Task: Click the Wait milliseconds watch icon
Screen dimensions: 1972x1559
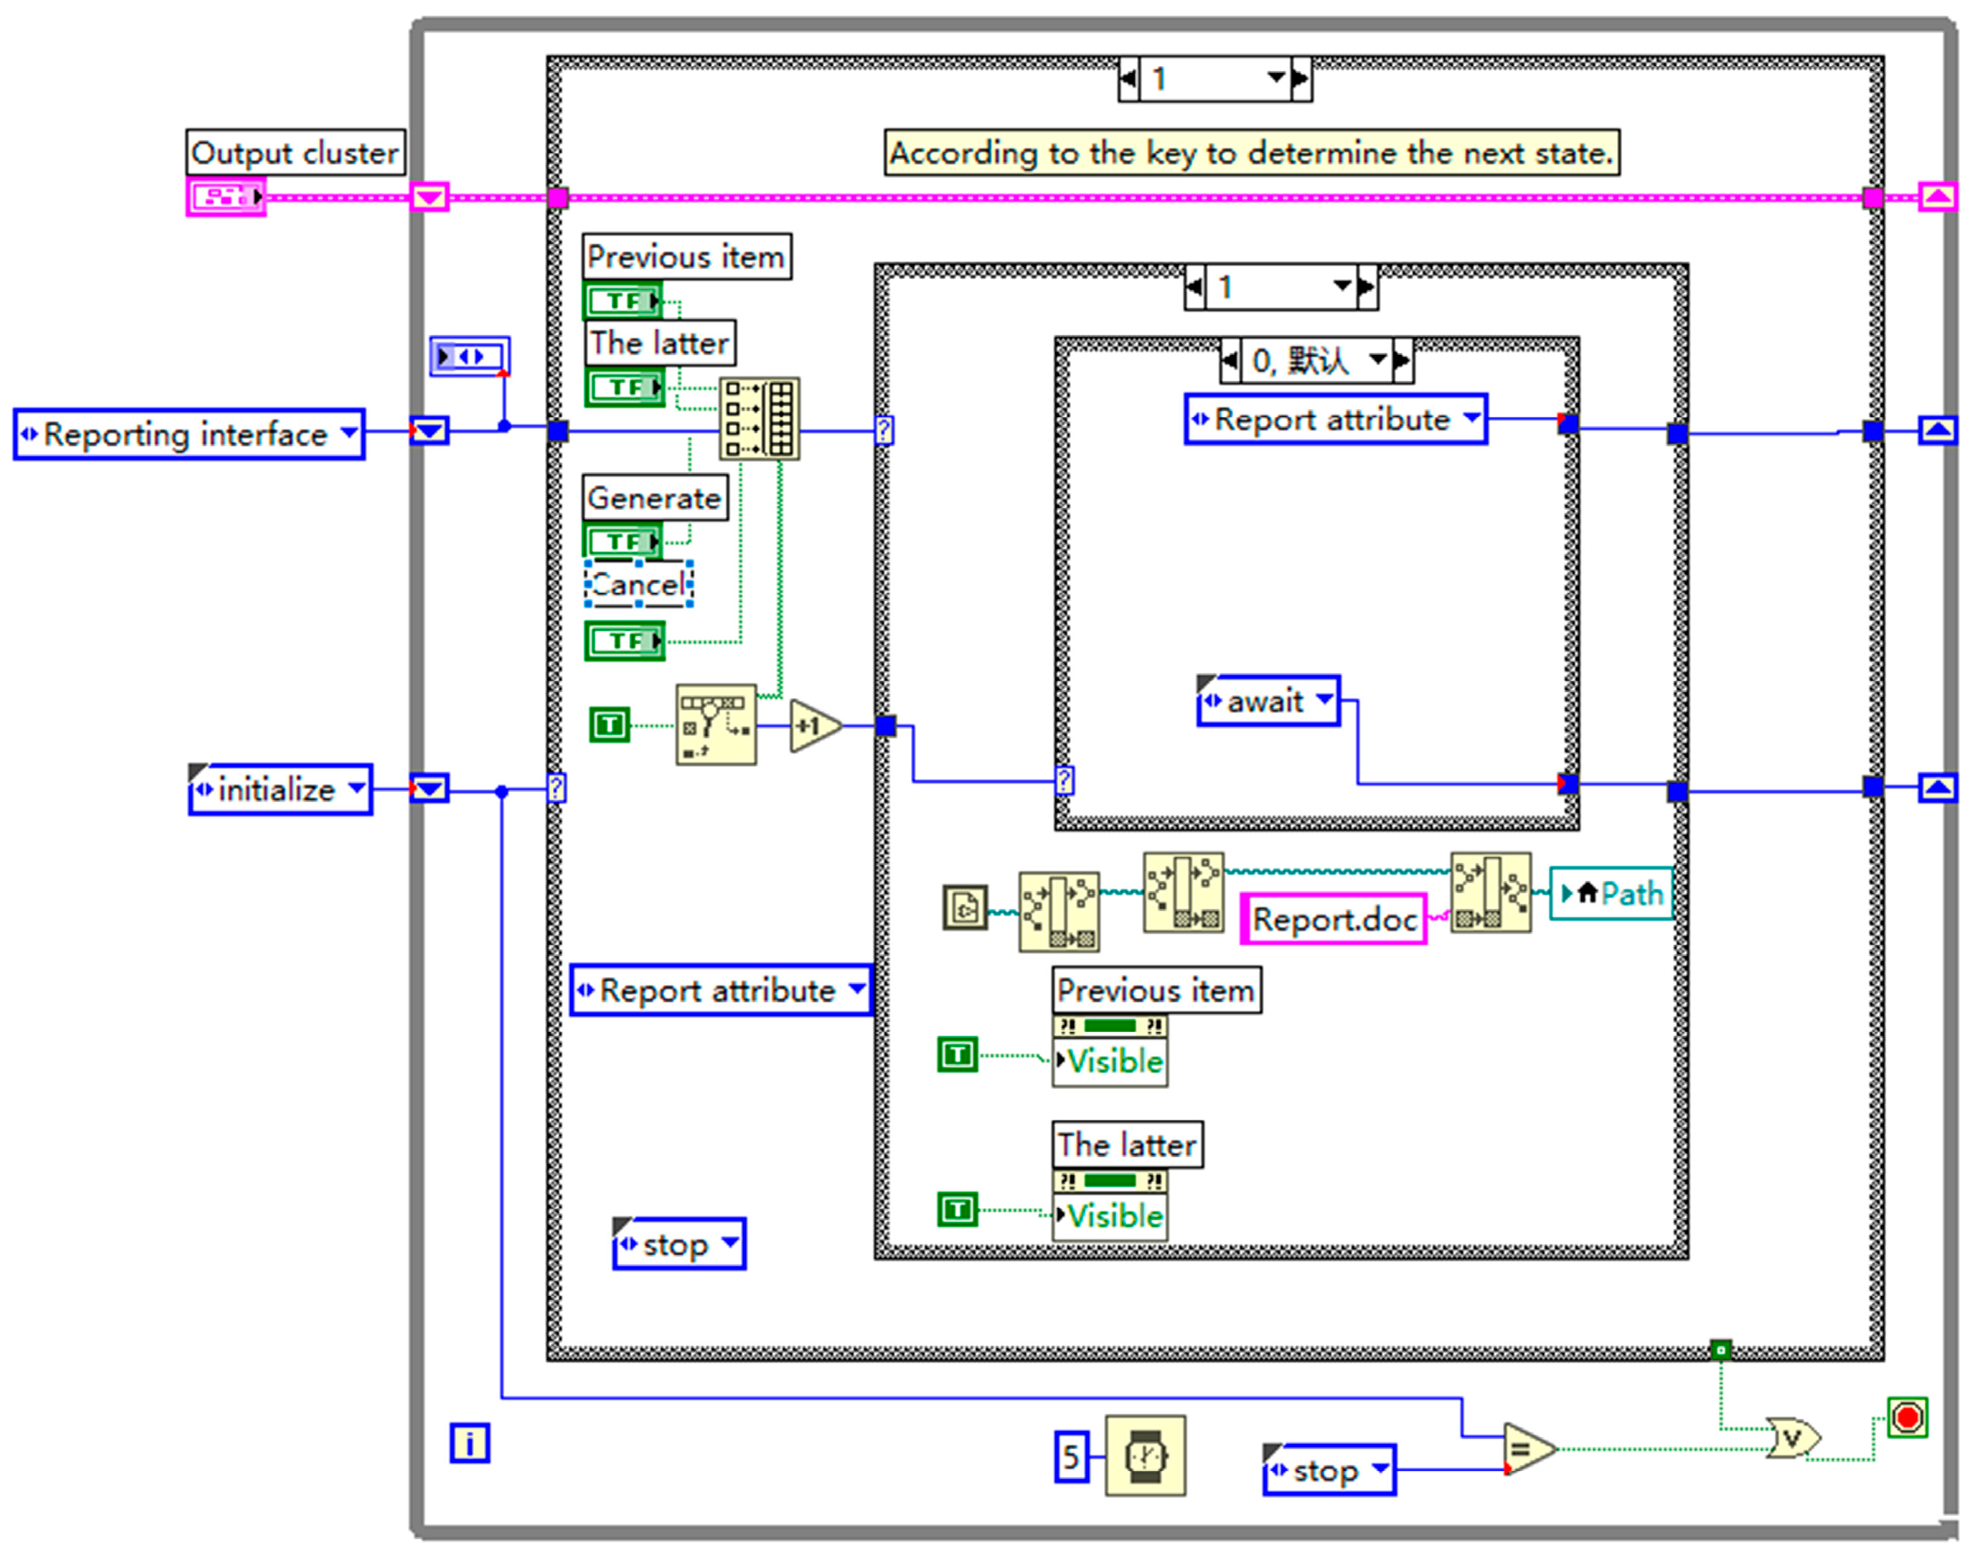Action: point(1145,1455)
